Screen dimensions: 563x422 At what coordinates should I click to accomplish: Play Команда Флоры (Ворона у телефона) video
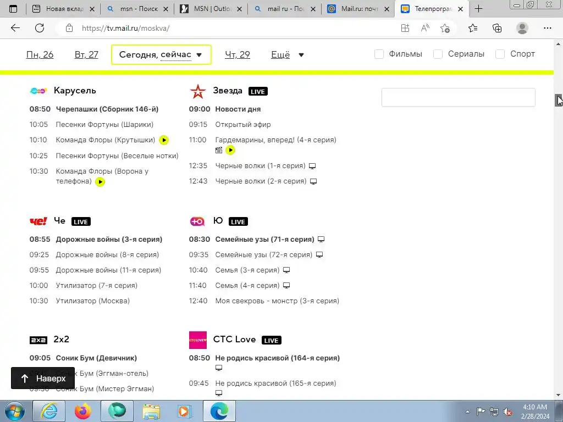pos(100,181)
